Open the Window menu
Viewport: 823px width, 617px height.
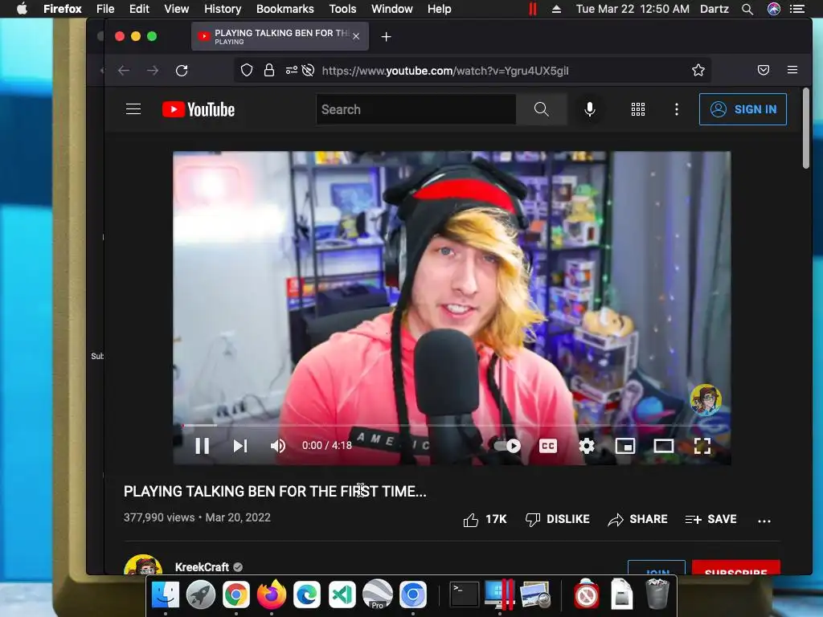point(392,9)
